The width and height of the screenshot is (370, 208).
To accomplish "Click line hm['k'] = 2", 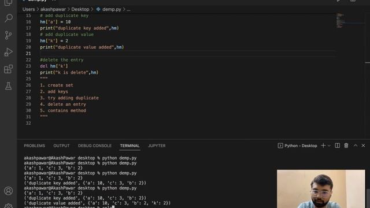I will pos(54,41).
